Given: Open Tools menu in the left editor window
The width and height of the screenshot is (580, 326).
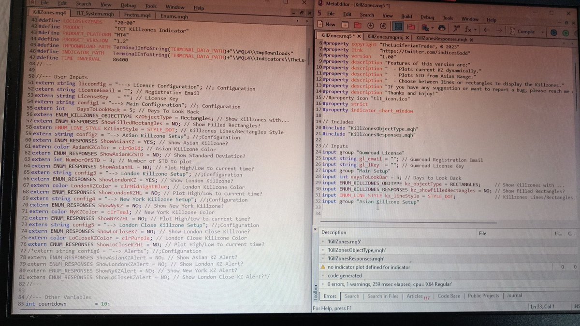Looking at the screenshot, I should click(x=151, y=6).
